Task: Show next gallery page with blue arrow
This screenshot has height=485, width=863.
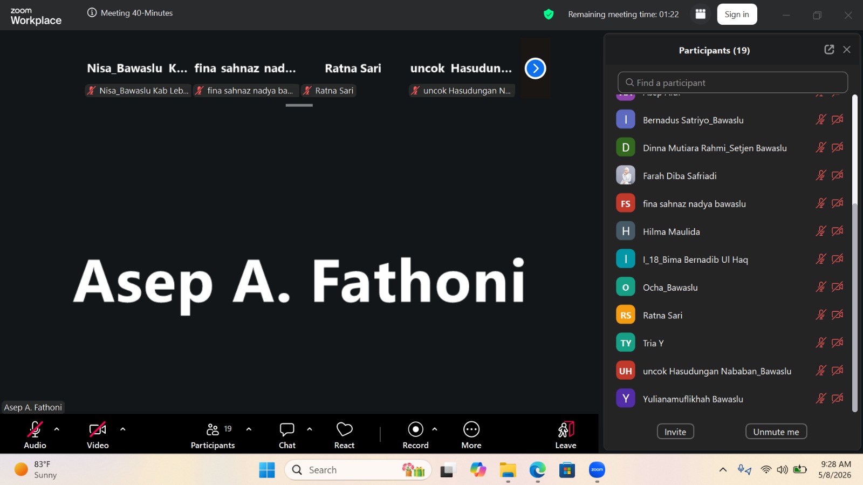Action: pyautogui.click(x=536, y=69)
